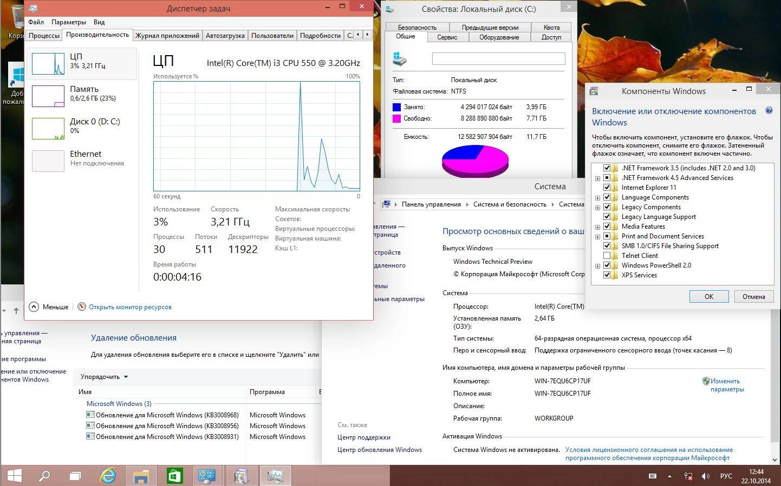Uncheck Legacy Language Support checkbox
The image size is (781, 486).
coord(607,217)
